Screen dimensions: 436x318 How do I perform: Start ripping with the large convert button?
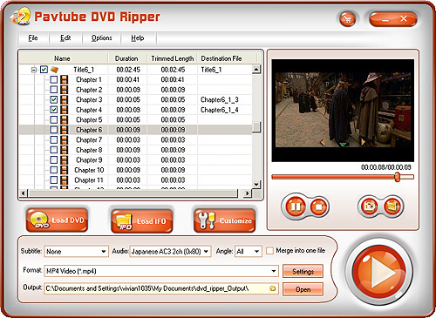coord(379,272)
